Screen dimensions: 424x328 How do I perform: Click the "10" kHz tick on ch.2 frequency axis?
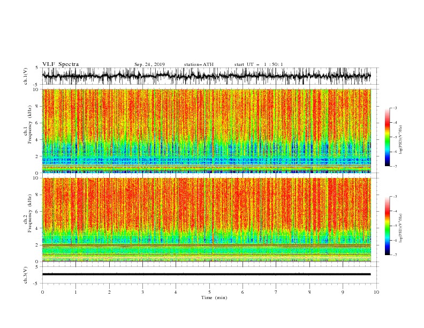36,178
